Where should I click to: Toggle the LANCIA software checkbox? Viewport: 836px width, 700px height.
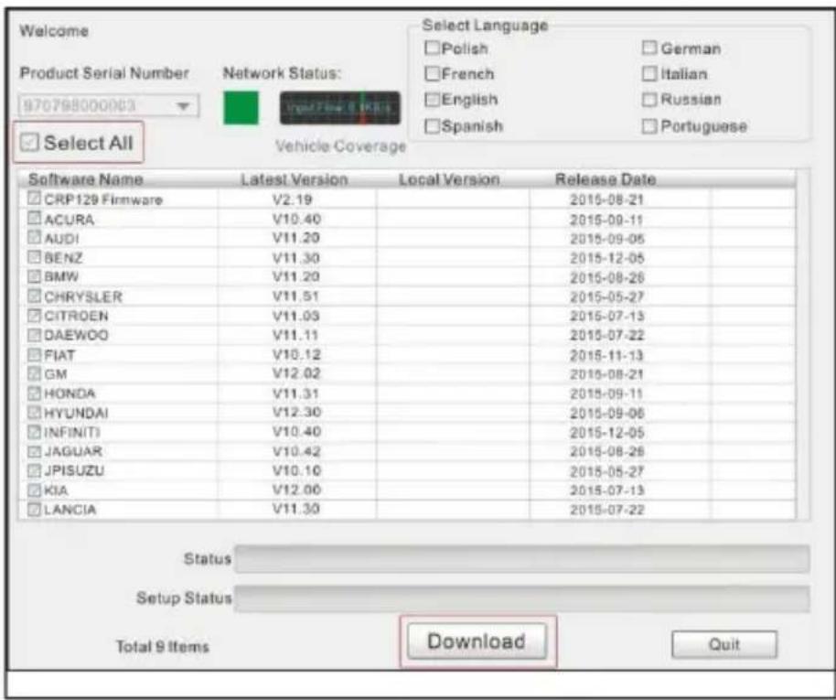[x=34, y=509]
